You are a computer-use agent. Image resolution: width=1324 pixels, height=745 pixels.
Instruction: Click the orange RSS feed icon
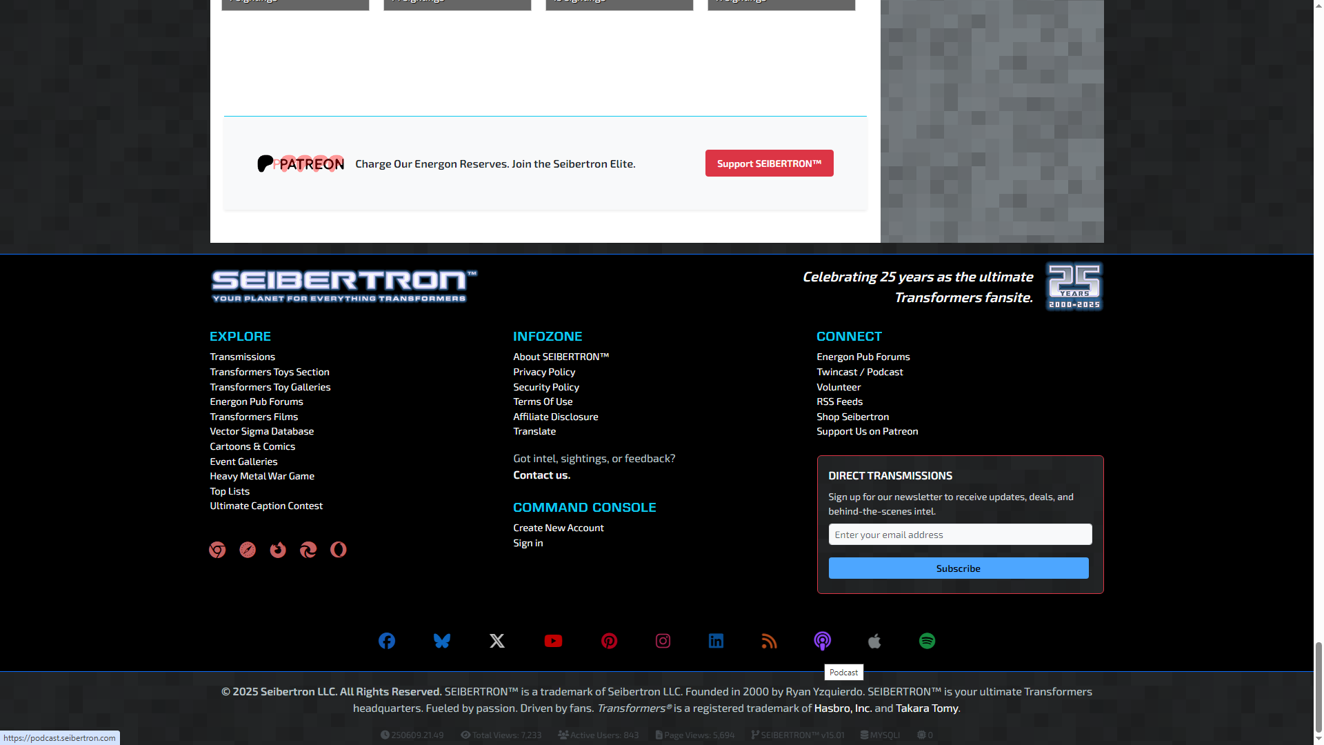(x=769, y=641)
